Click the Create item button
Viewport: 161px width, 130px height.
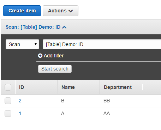click(22, 11)
